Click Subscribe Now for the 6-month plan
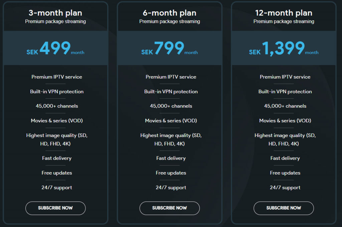This screenshot has height=227, width=342. click(169, 208)
